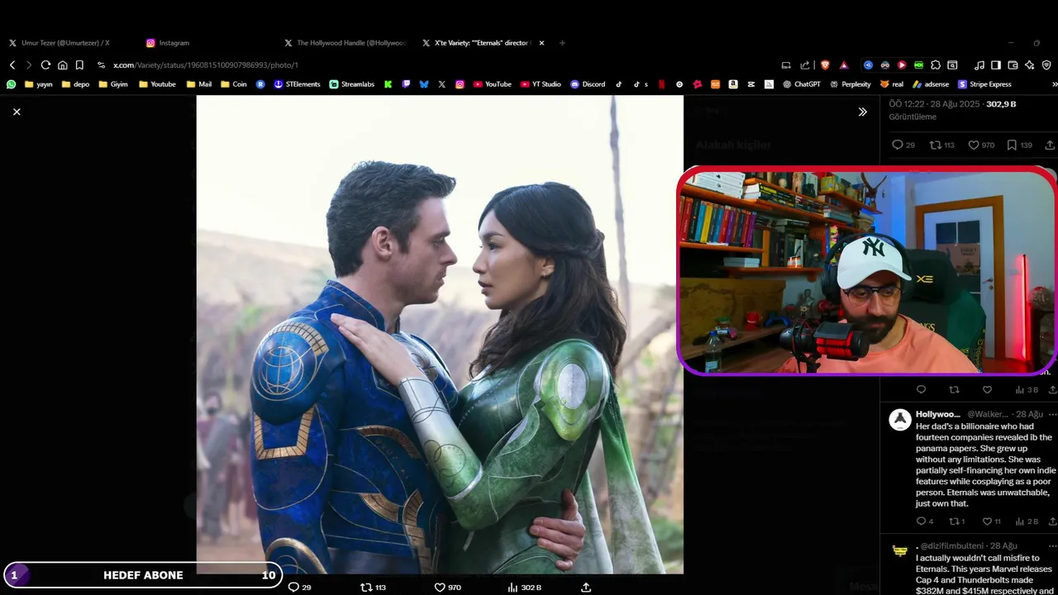
Task: Bookmark this page icon
Action: (79, 64)
